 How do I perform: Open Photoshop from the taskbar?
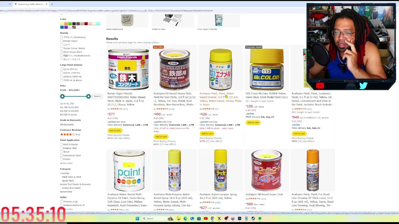[x=239, y=218]
